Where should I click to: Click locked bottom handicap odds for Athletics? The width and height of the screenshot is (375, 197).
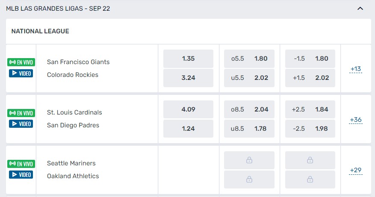click(x=310, y=179)
